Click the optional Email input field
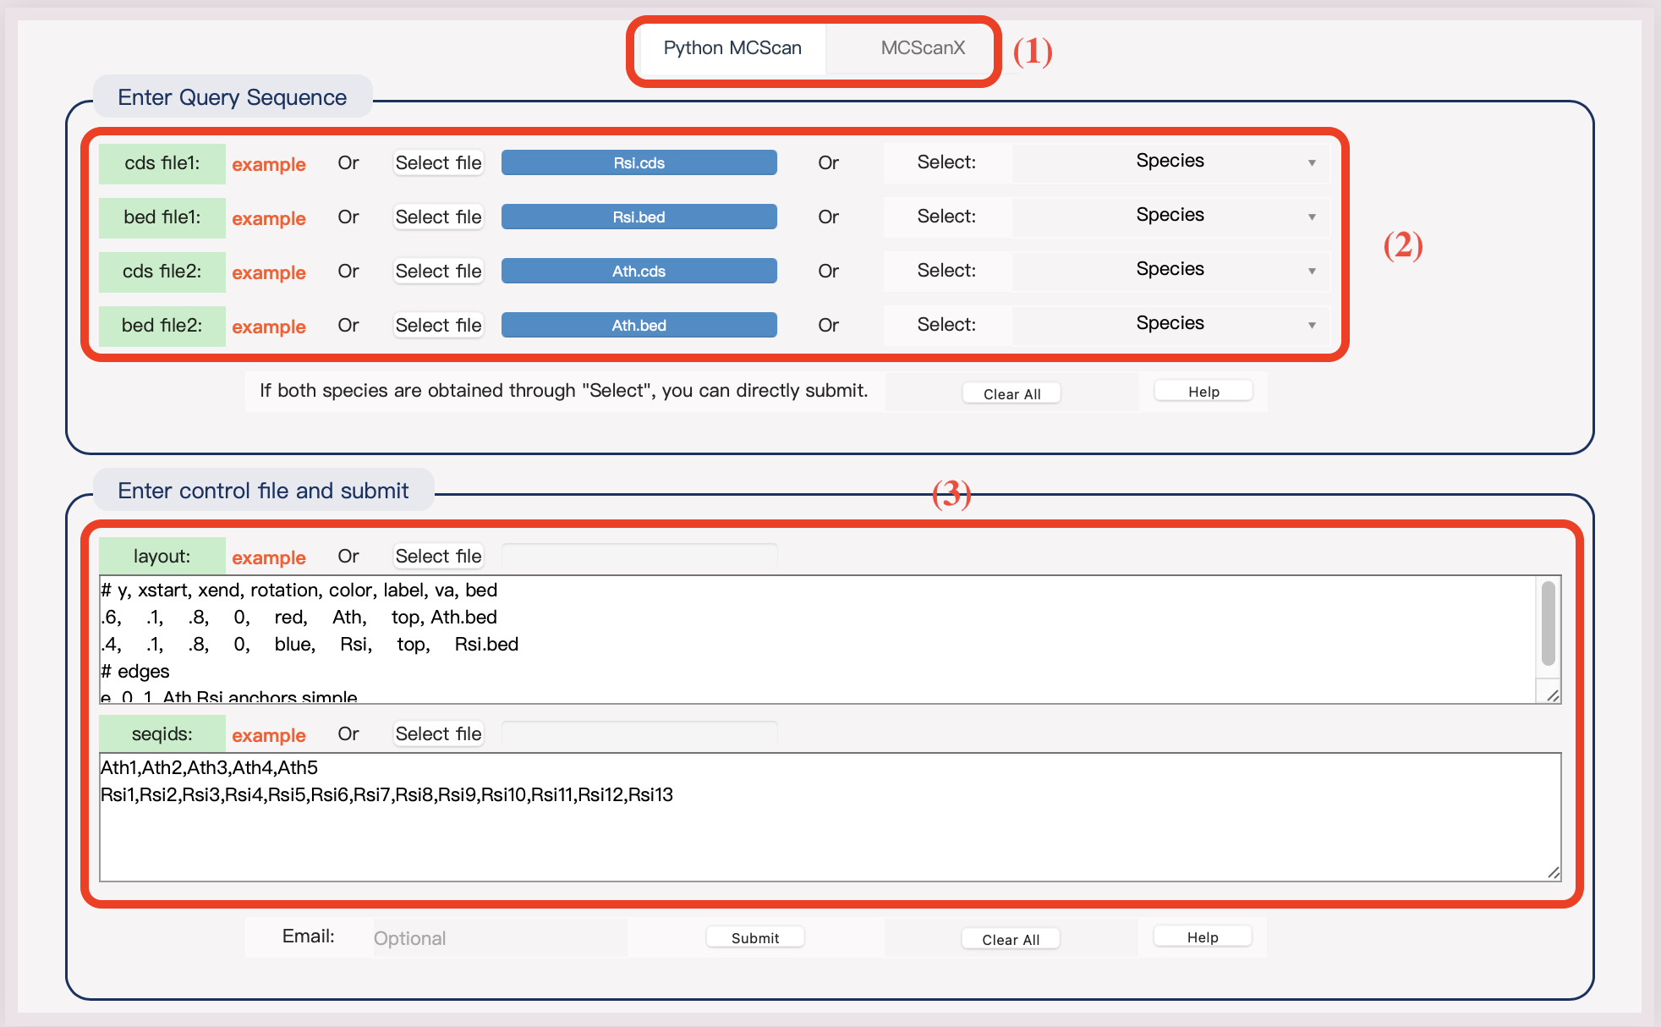 (x=499, y=938)
